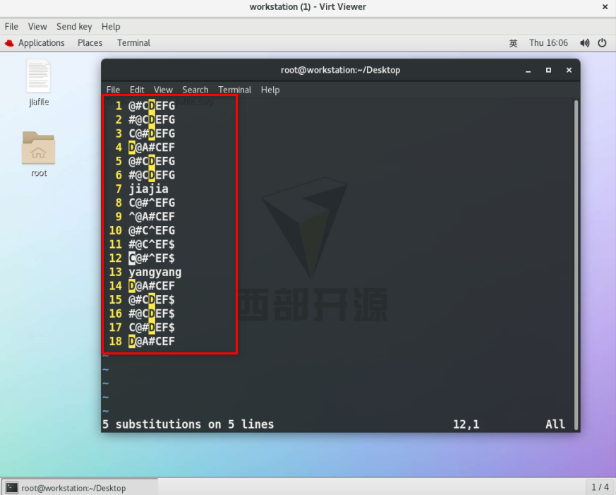
Task: Maximize the terminal window
Action: point(548,70)
